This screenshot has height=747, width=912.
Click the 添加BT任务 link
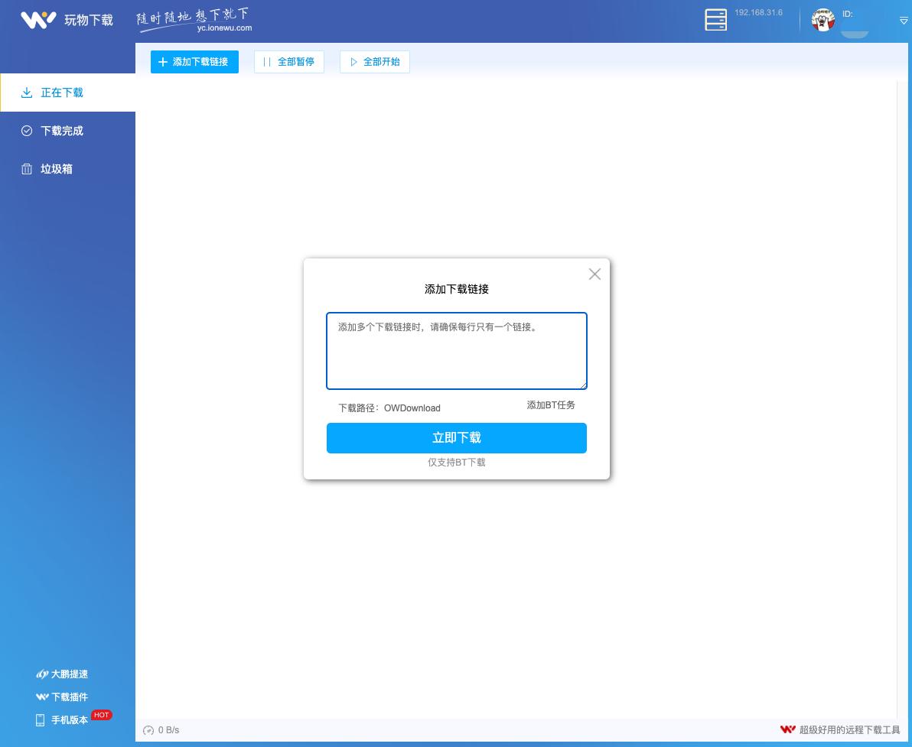pyautogui.click(x=551, y=405)
